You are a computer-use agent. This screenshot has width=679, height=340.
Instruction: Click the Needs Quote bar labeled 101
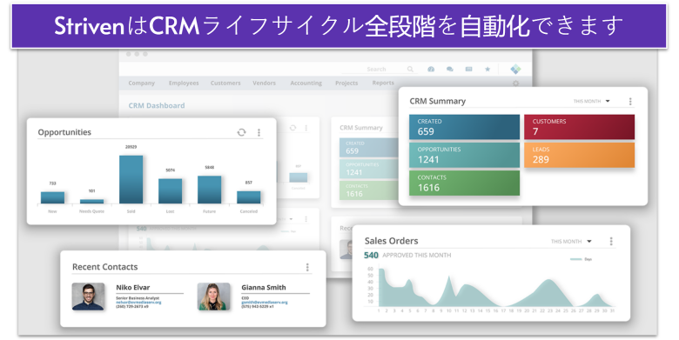tap(91, 202)
